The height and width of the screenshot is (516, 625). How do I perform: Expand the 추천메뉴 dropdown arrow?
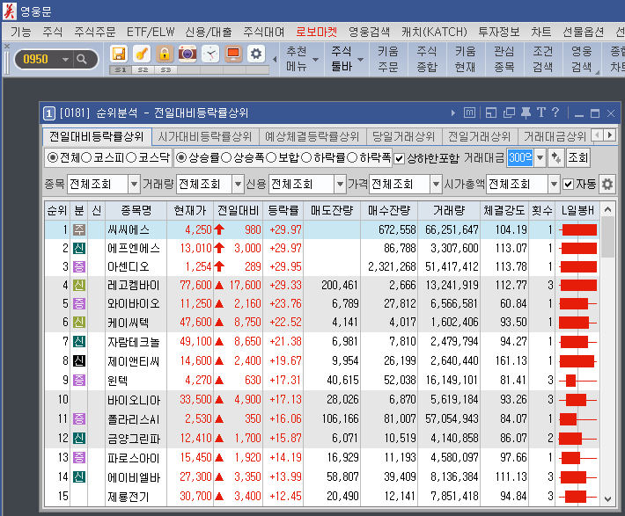click(315, 60)
